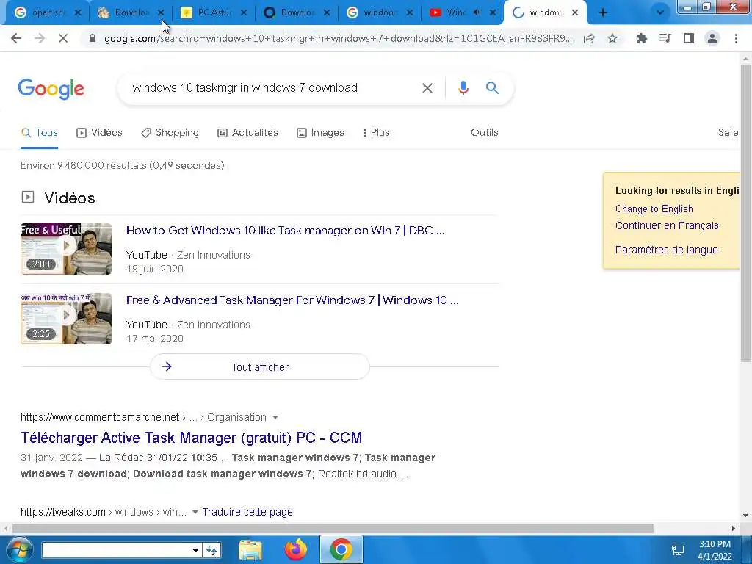Mute the YouTube tab audio icon
This screenshot has width=752, height=564.
pyautogui.click(x=477, y=13)
